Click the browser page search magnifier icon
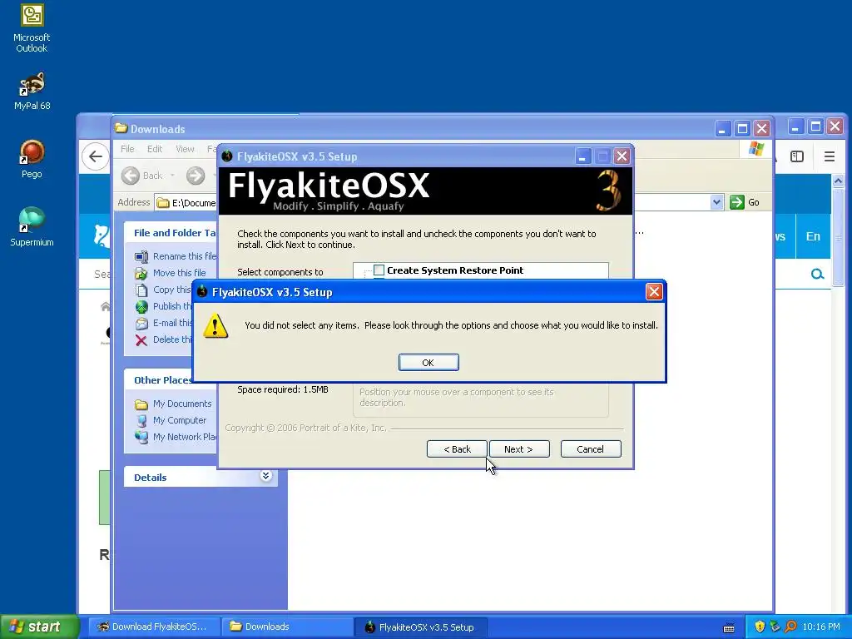This screenshot has height=639, width=852. 817,274
